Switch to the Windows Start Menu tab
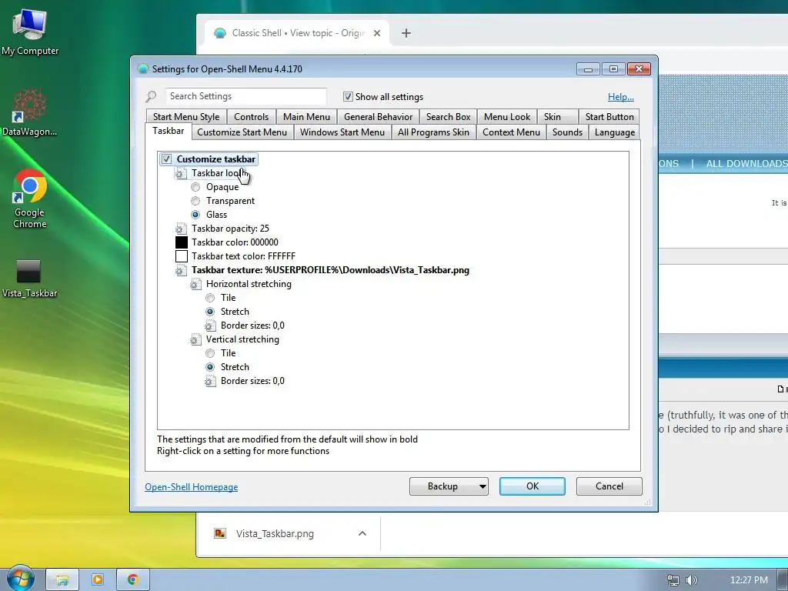The height and width of the screenshot is (591, 788). 342,132
